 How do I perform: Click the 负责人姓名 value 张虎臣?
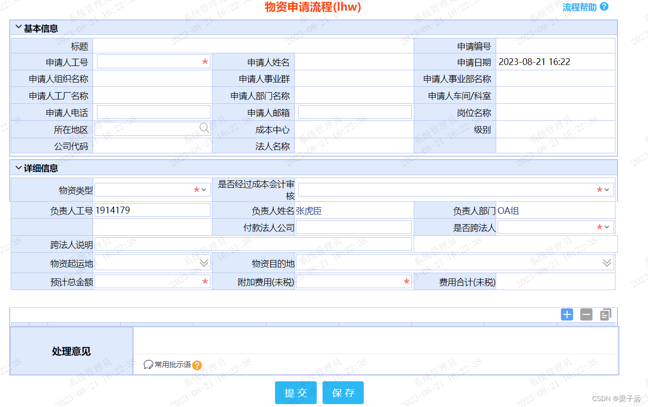pyautogui.click(x=309, y=211)
